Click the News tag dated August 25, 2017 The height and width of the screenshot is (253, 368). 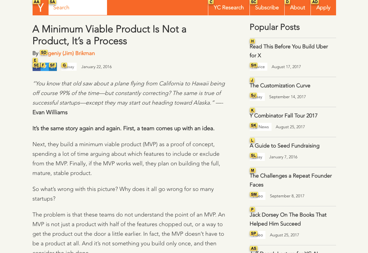click(x=261, y=127)
